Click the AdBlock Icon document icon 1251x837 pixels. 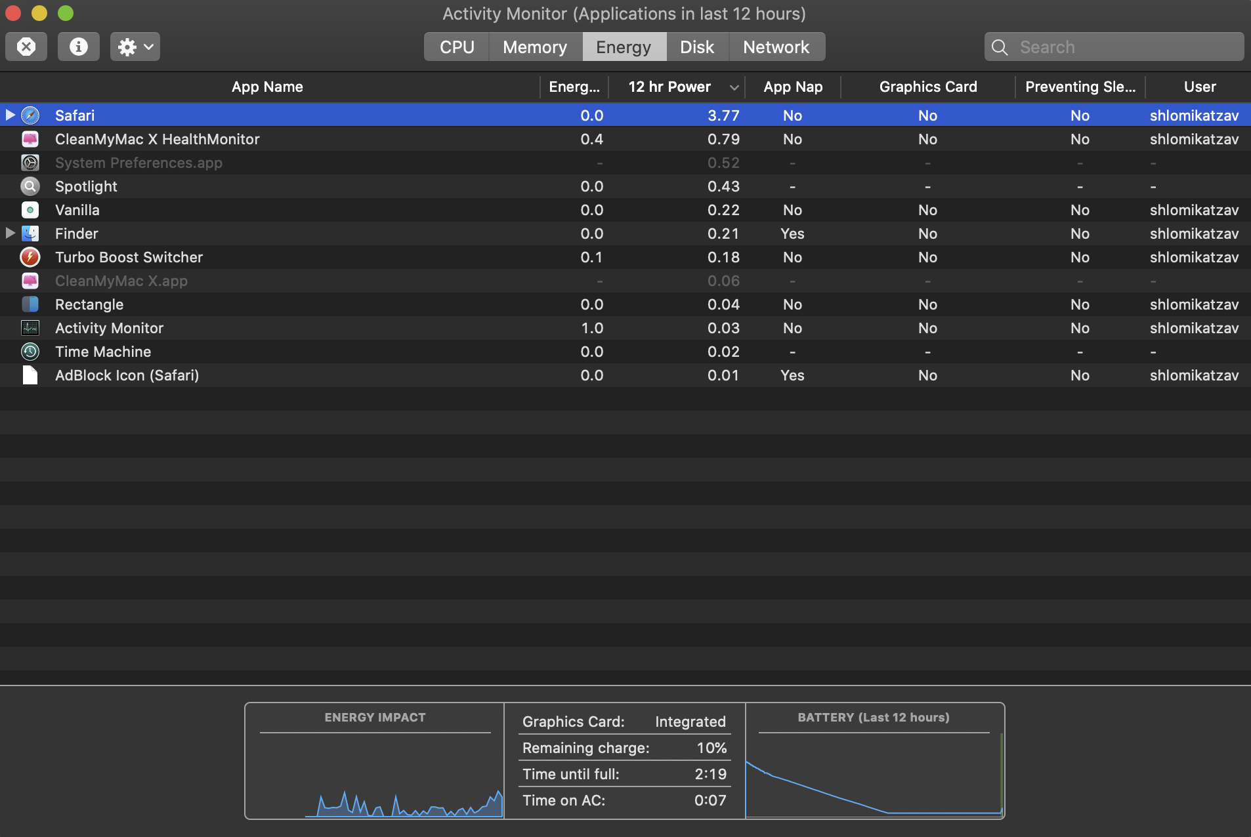click(30, 375)
